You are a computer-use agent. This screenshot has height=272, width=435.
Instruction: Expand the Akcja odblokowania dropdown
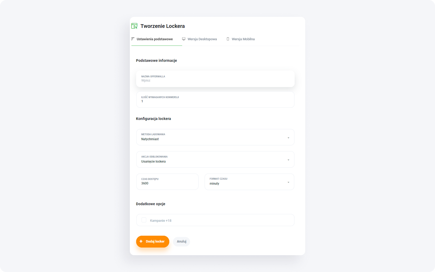215,159
